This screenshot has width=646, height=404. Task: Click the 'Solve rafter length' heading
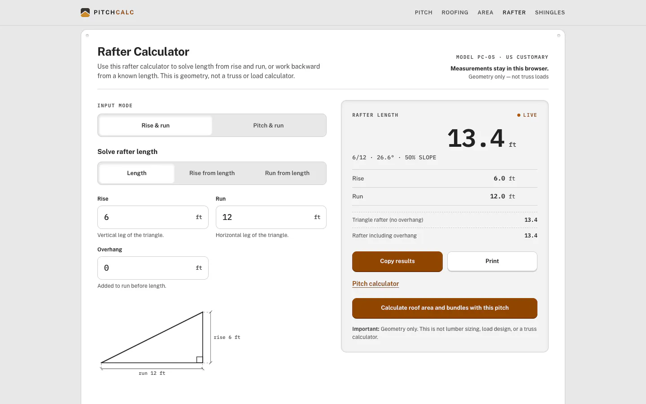(x=127, y=152)
